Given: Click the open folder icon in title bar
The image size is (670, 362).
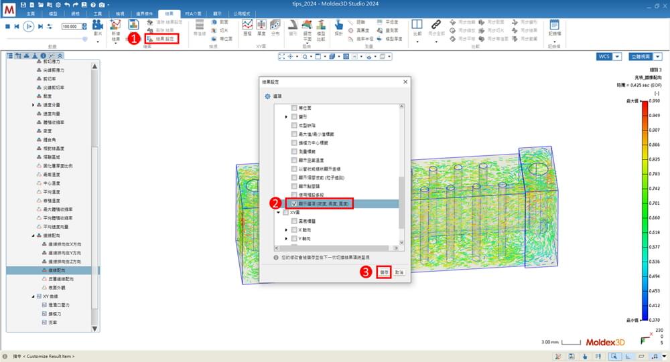Looking at the screenshot, I should [41, 5].
